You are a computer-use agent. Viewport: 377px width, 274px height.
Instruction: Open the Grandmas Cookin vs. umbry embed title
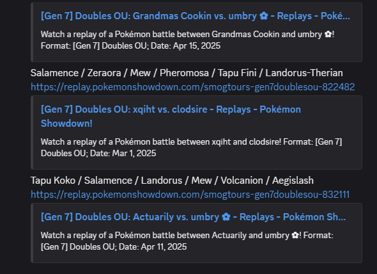[196, 16]
